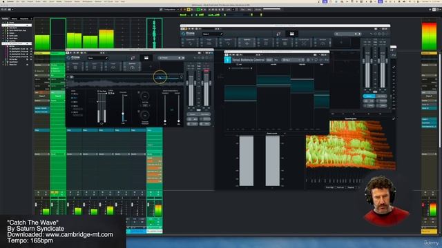442x248 pixels.
Task: Select the highlighted second Maximizer mode option
Action: coord(72,98)
